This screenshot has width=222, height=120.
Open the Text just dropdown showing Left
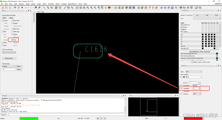197,94
